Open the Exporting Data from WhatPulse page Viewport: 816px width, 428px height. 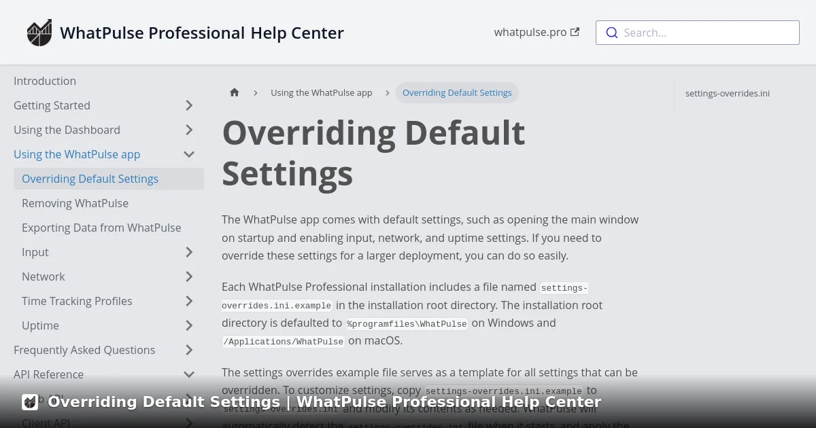(x=101, y=228)
